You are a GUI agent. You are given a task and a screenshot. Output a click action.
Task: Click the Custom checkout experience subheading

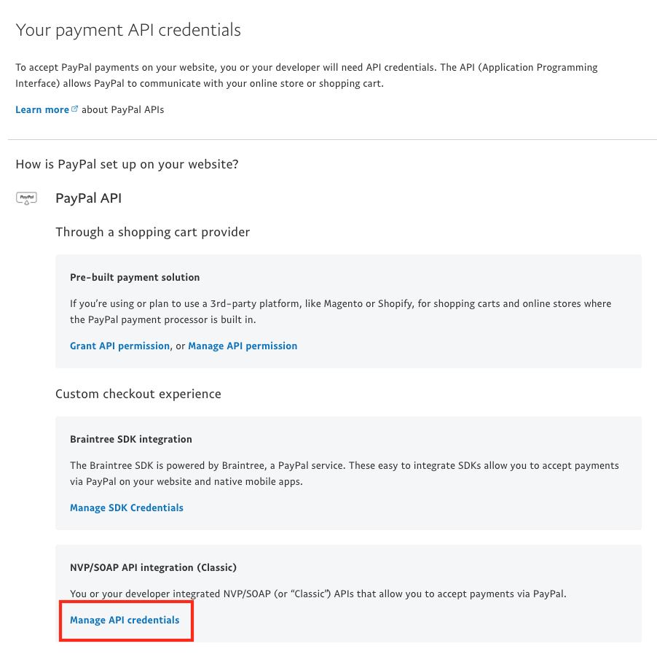coord(138,394)
